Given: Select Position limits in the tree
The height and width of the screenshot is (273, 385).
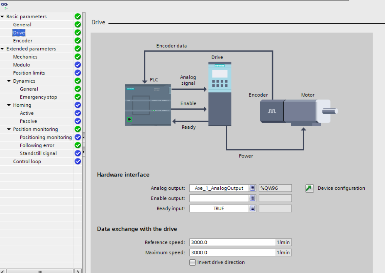Looking at the screenshot, I should [29, 73].
